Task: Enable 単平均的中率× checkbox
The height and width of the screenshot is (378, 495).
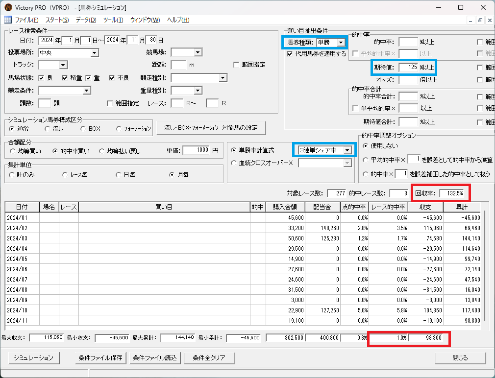Action: click(x=355, y=108)
